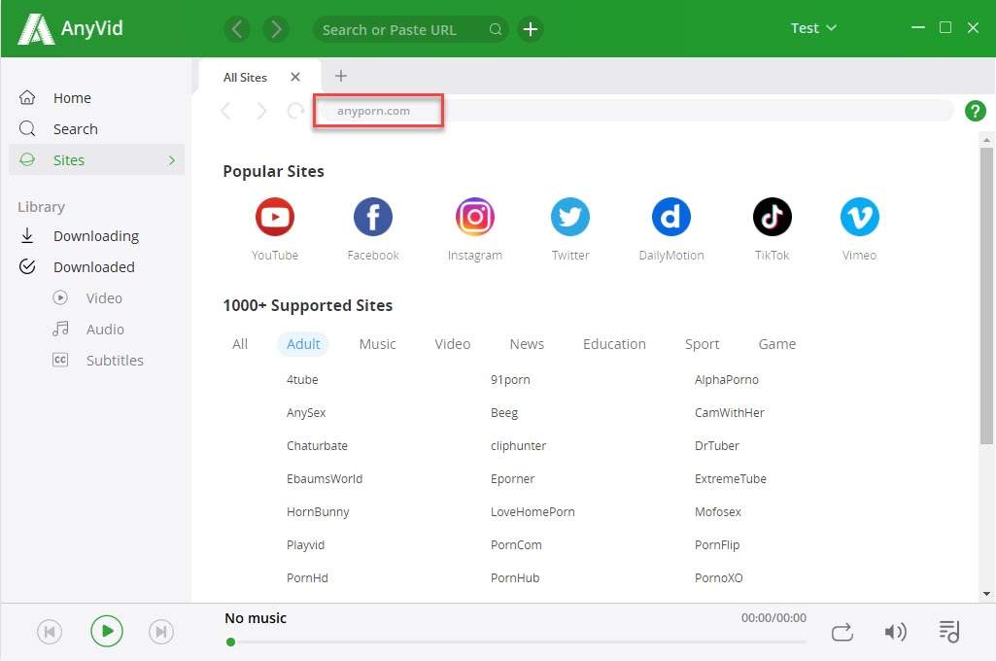Click the search magnifier in the URL box
Image resolution: width=996 pixels, height=661 pixels.
(x=496, y=29)
